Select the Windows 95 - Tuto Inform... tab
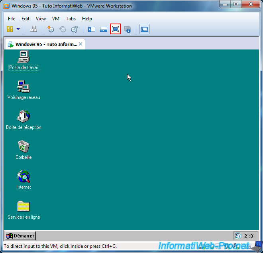The width and height of the screenshot is (263, 253). (x=45, y=44)
